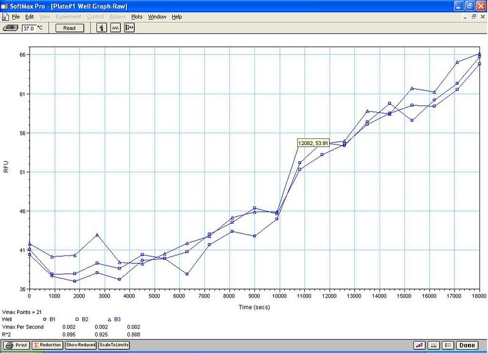
Task: Click the drawer open/close icon
Action: point(129,28)
